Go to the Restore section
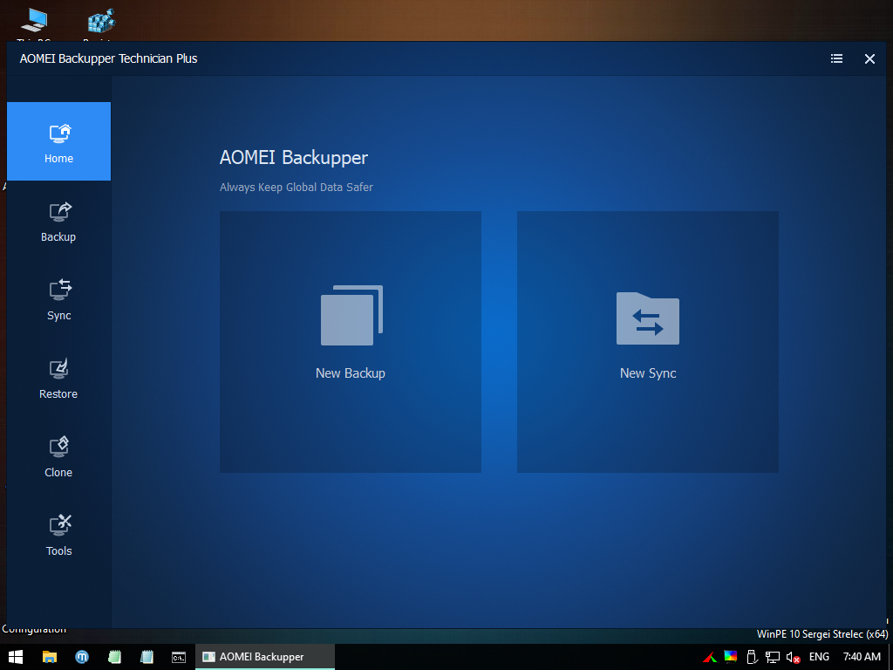Image resolution: width=893 pixels, height=670 pixels. 58,379
